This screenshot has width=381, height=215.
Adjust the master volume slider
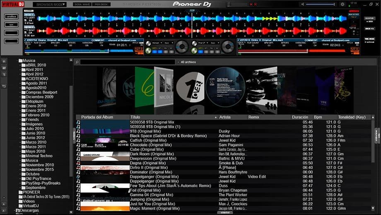click(320, 4)
